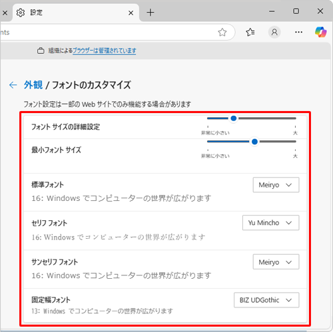Minimize the browser window
This screenshot has height=332, width=333.
coord(272,11)
